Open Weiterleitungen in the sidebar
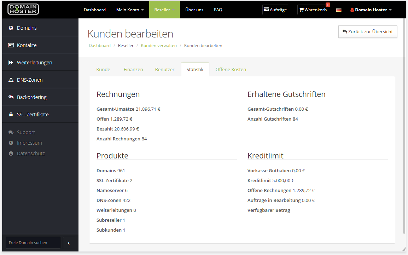The width and height of the screenshot is (408, 255). click(40, 63)
